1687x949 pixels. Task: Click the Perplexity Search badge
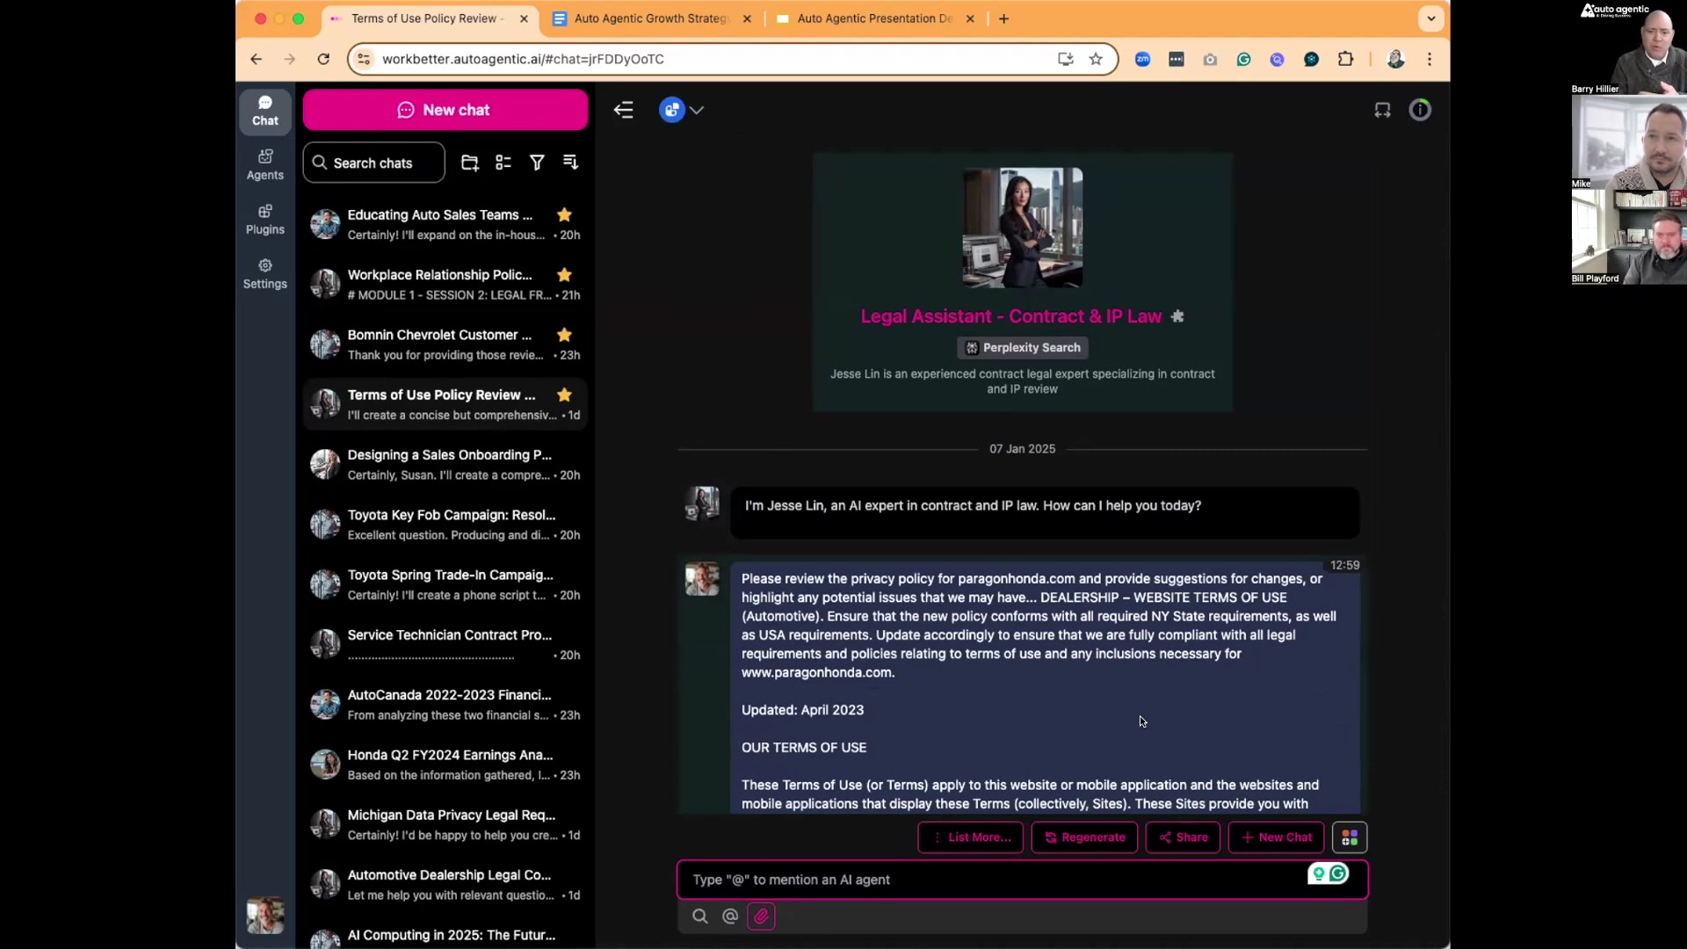coord(1023,348)
